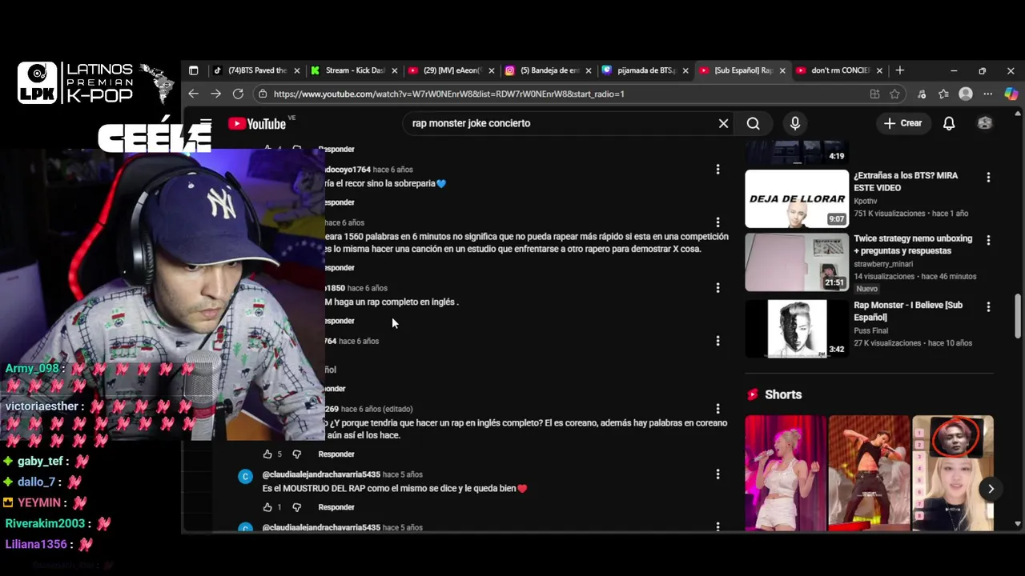This screenshot has height=576, width=1025.
Task: Open the YouTube account avatar menu
Action: 985,123
